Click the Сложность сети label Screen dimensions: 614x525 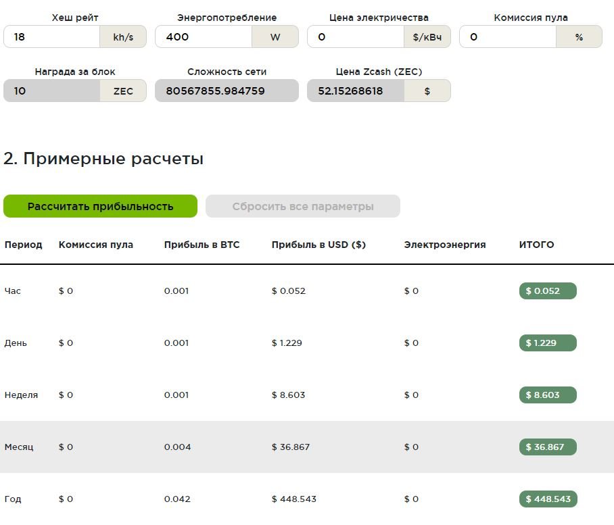pos(227,72)
